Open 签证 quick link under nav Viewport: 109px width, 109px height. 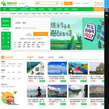click(61, 14)
